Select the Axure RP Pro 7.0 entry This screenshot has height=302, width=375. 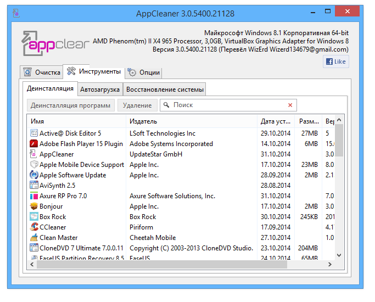[x=63, y=196]
